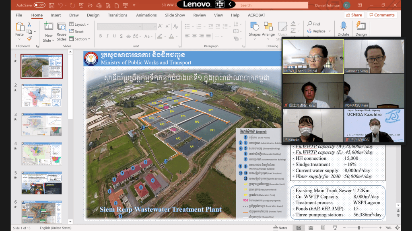Toggle the AutoSave switch

pos(39,5)
